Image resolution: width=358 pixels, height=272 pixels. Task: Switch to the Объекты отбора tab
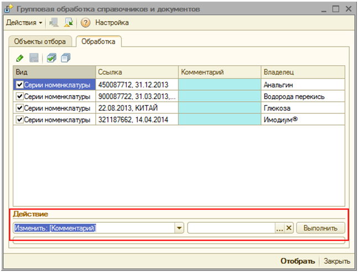coord(43,41)
